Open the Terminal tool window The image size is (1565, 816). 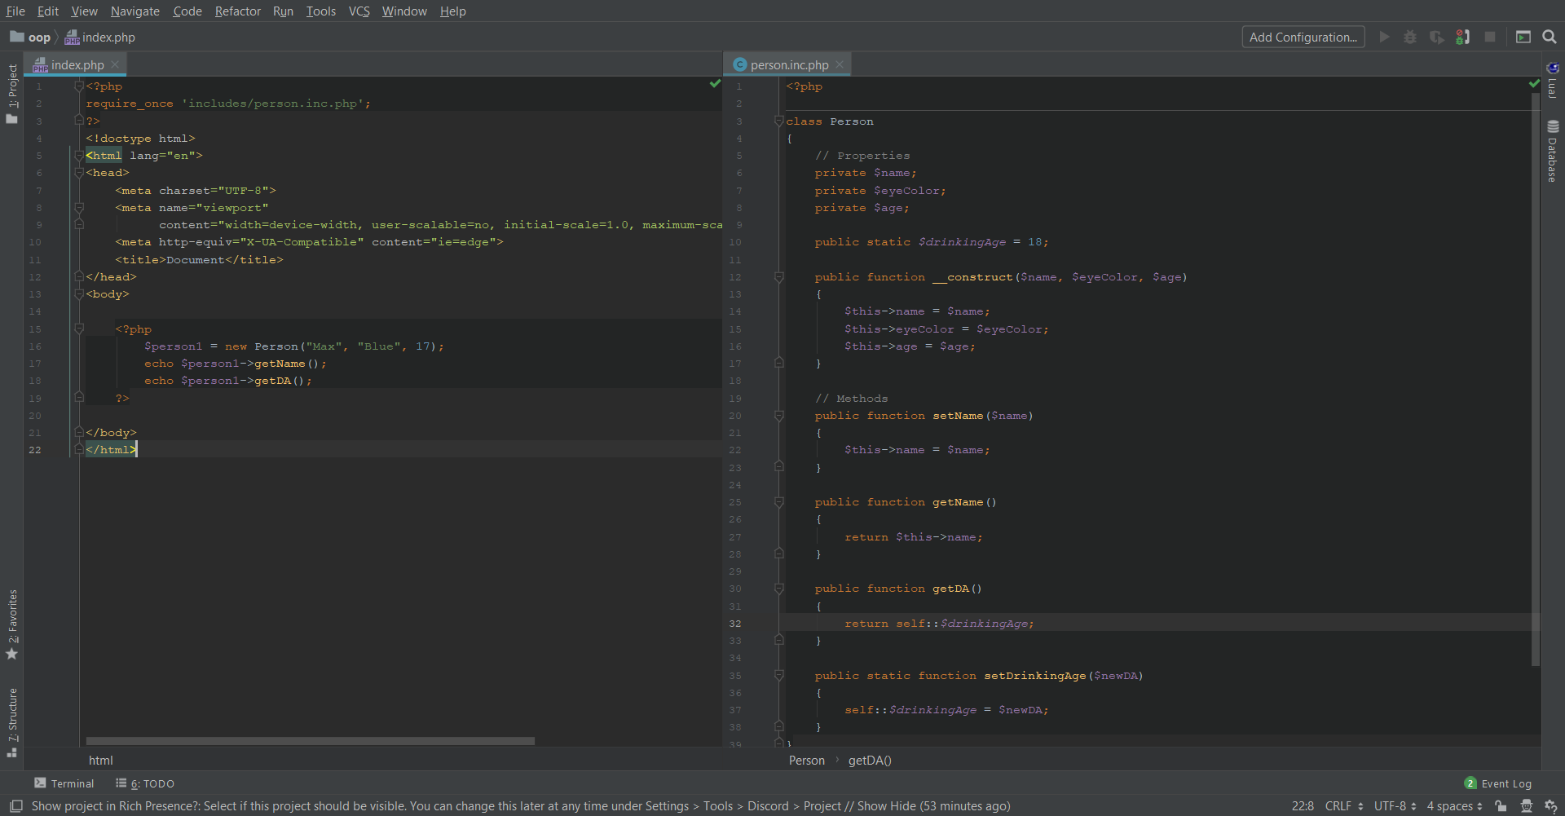pyautogui.click(x=64, y=783)
